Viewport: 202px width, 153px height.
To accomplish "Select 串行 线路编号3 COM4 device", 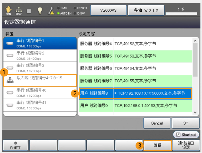I will (40, 68).
